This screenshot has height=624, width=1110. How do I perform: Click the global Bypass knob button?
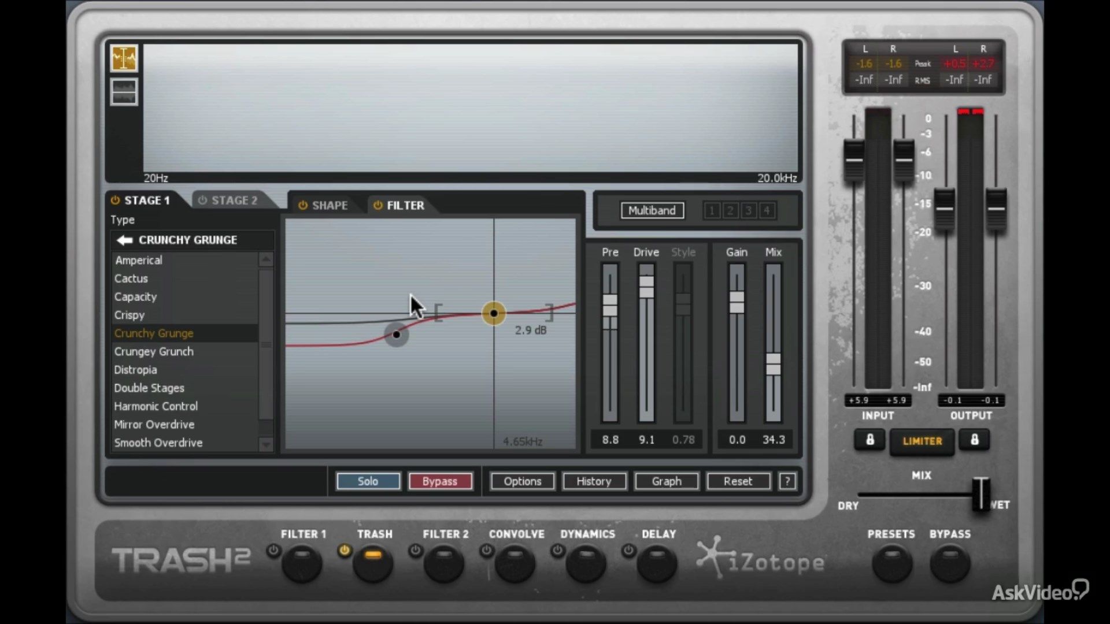pyautogui.click(x=950, y=564)
